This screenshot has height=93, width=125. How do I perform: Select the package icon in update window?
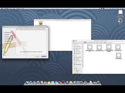click(41, 23)
